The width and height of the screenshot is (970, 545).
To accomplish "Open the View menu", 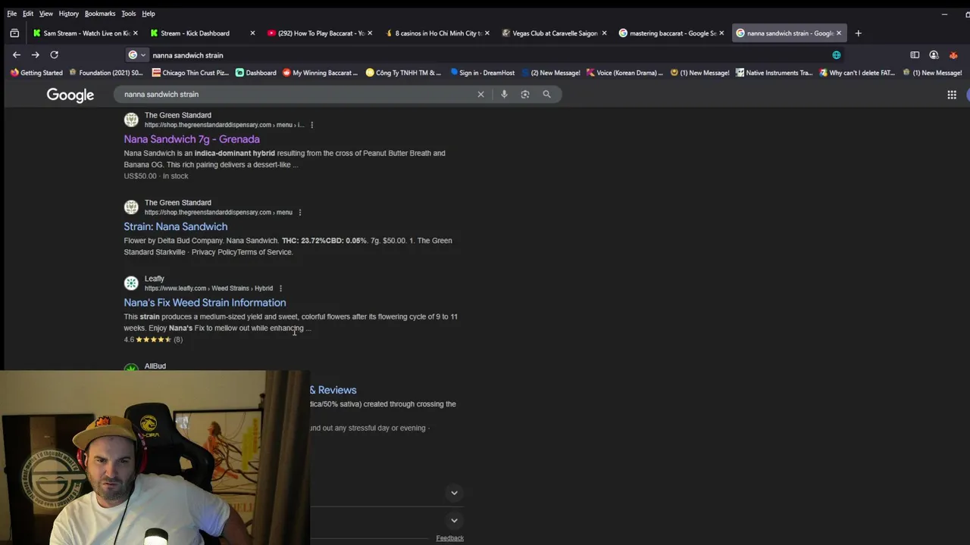I will coord(46,14).
